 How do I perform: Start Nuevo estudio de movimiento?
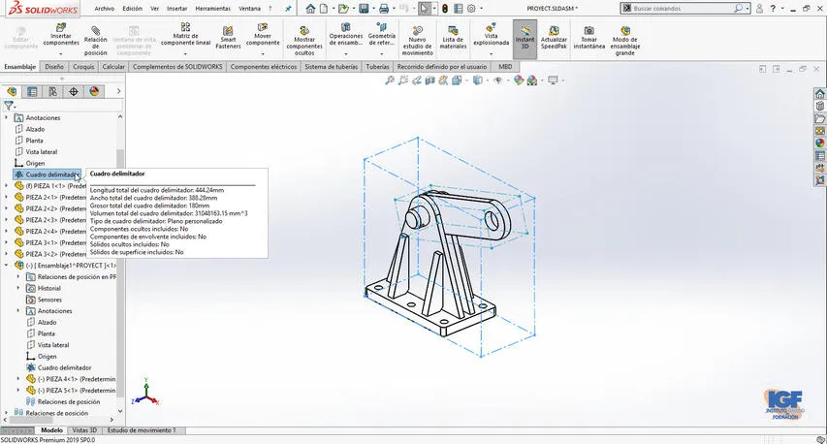(x=417, y=41)
